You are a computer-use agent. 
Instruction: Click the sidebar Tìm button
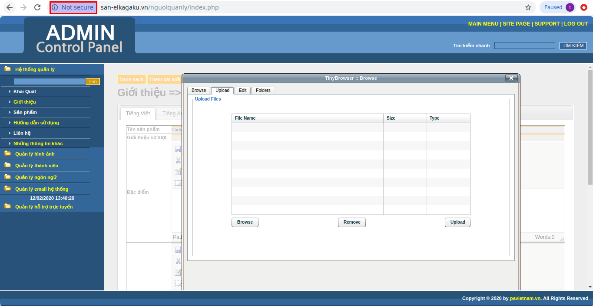click(x=93, y=81)
